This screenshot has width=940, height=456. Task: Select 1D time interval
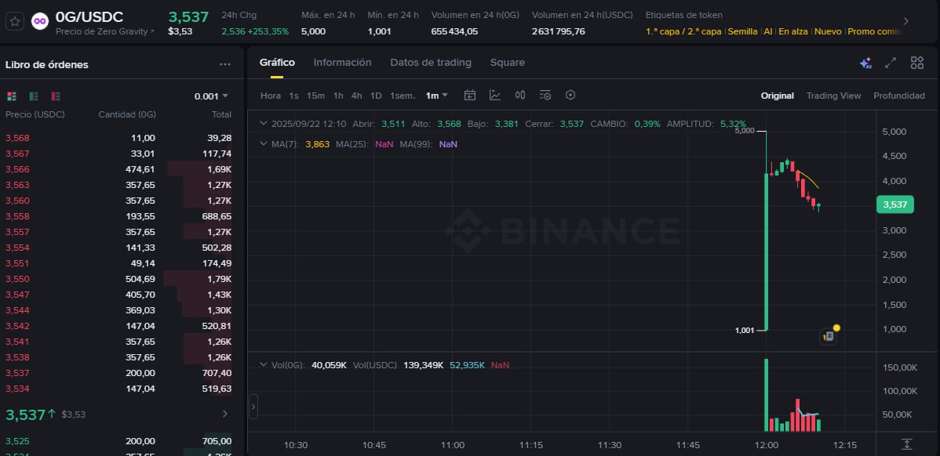376,96
